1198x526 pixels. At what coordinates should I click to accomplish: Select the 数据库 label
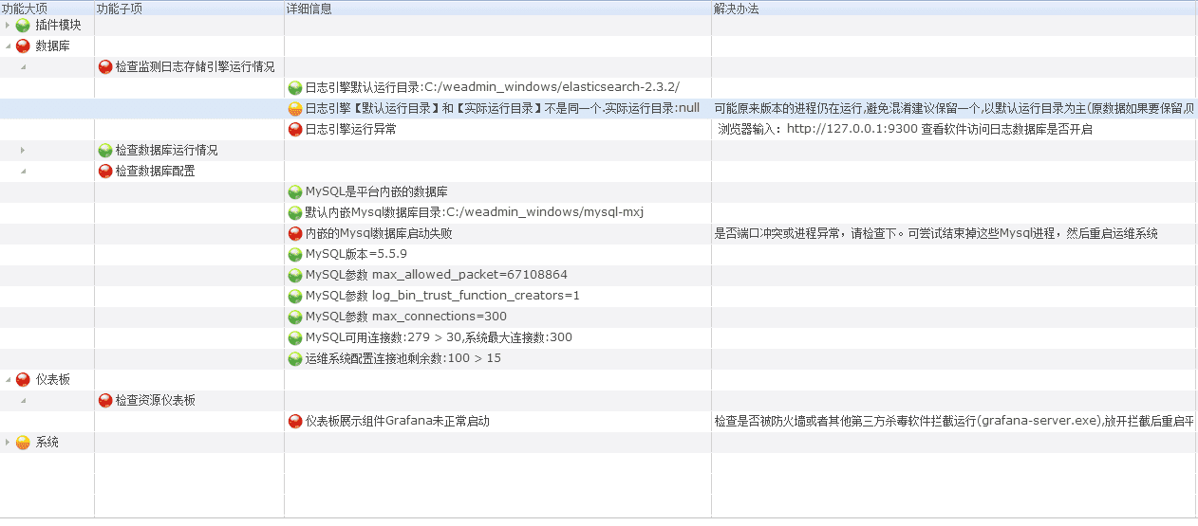(x=52, y=46)
